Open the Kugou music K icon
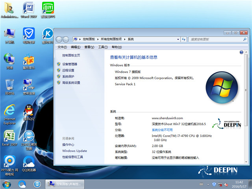The image size is (252, 189). click(48, 36)
